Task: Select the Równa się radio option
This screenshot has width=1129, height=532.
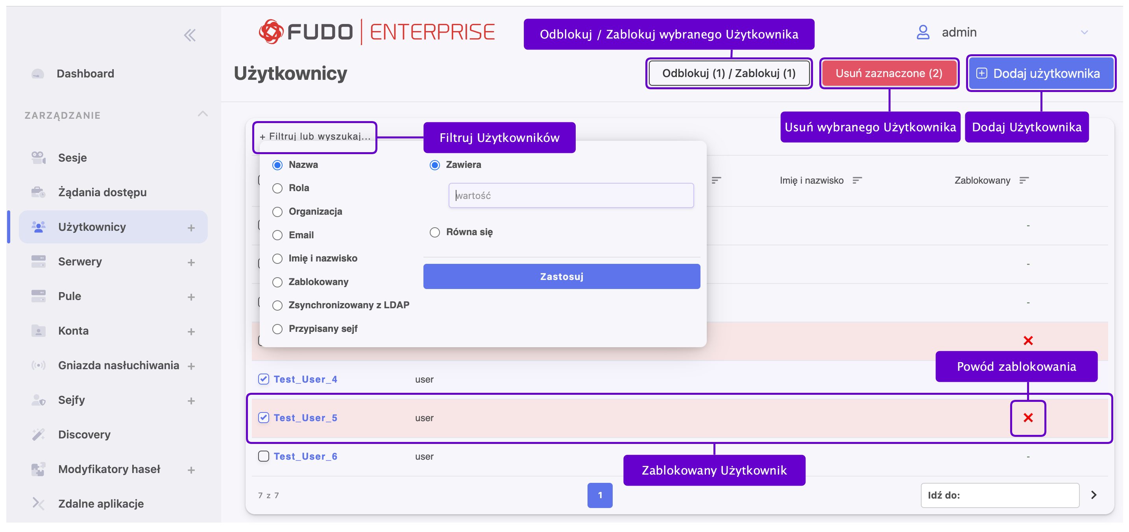Action: (x=434, y=232)
